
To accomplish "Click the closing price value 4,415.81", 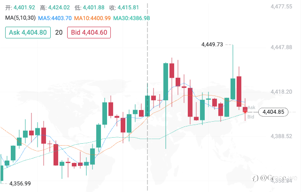I will pyautogui.click(x=128, y=7).
